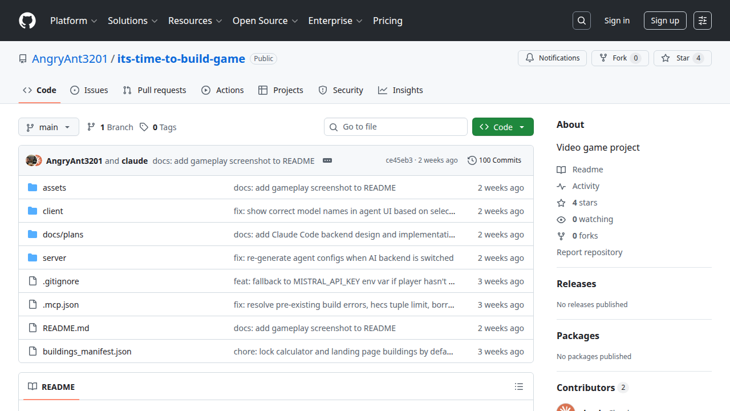Expand the Enterprise menu

point(335,21)
